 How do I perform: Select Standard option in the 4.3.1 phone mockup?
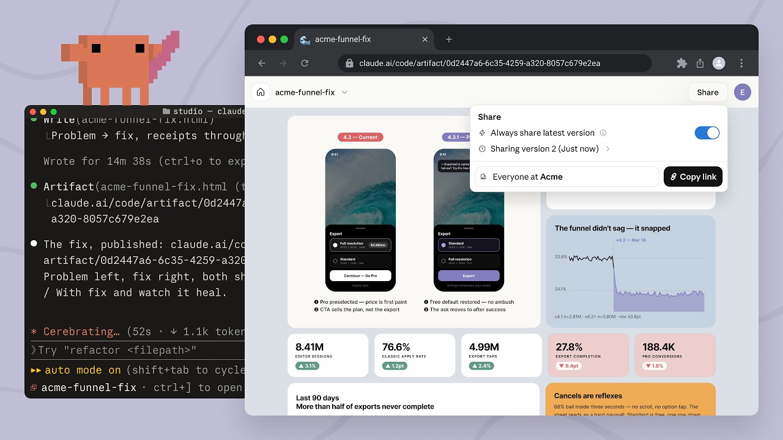[x=469, y=245]
